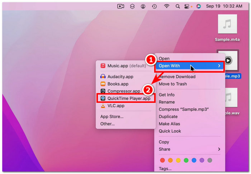Viewport: 251px width, 174px height.
Task: Open Spotlight search magnifier icon
Action: coord(177,6)
